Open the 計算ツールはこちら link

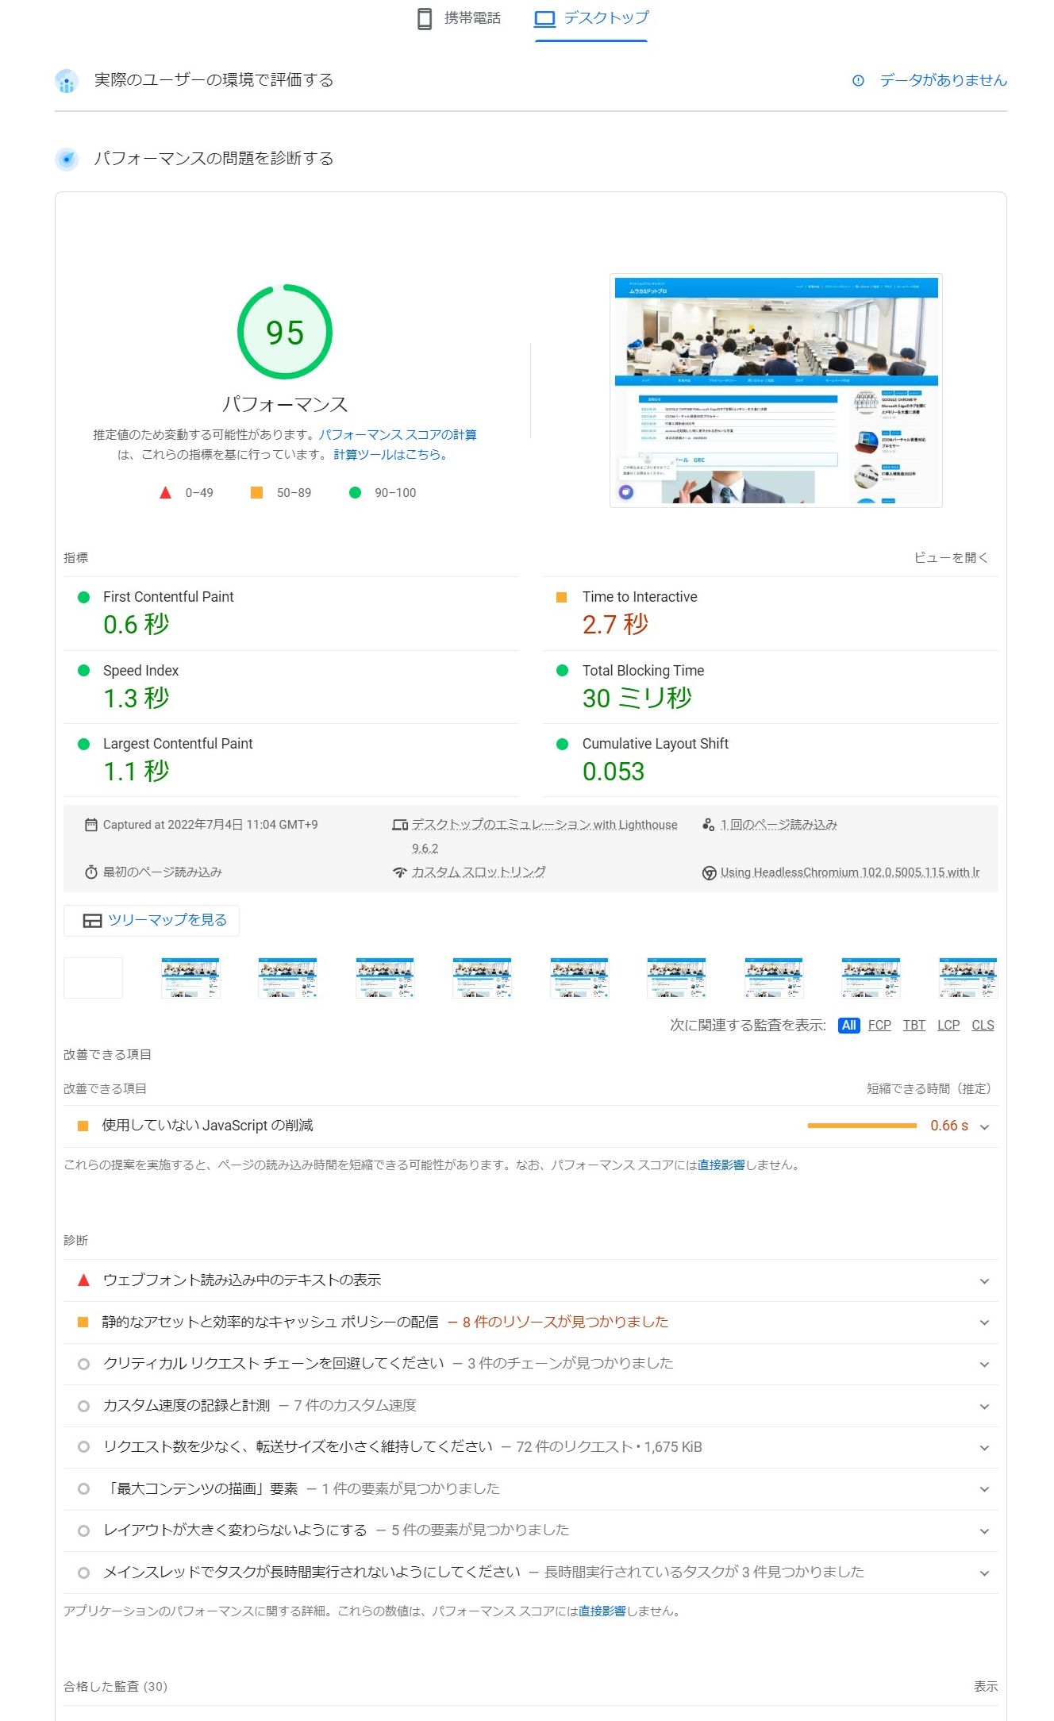point(390,455)
